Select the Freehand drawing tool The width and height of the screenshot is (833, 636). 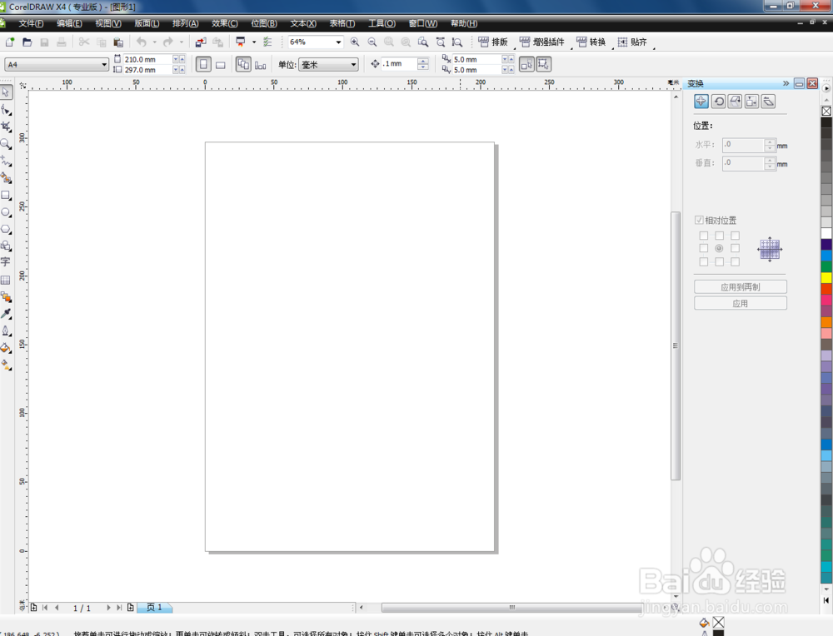click(6, 161)
